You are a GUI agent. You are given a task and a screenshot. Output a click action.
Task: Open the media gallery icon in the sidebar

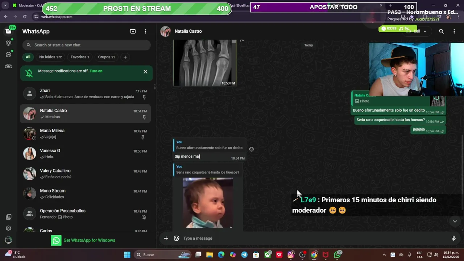8,217
